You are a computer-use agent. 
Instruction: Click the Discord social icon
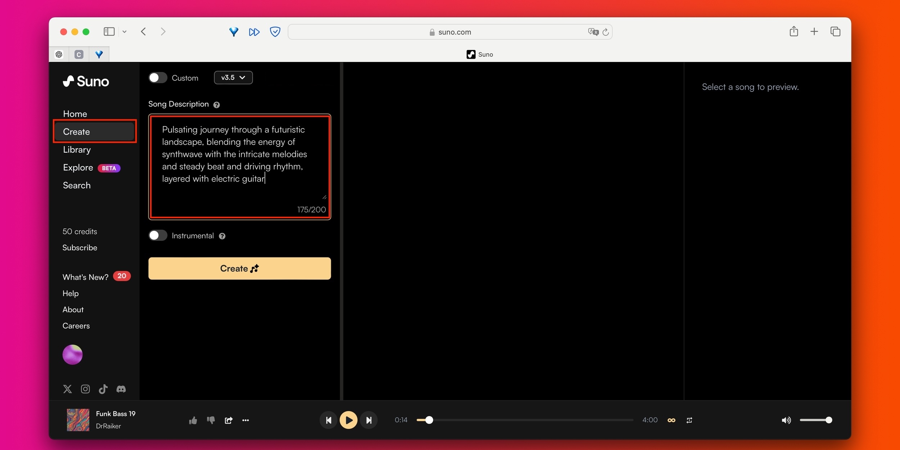121,389
